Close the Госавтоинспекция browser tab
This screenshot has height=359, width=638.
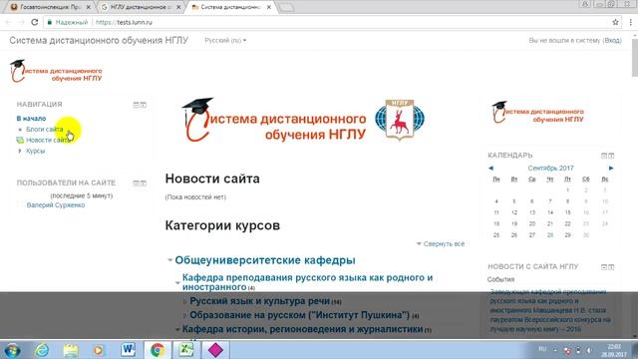pos(89,7)
